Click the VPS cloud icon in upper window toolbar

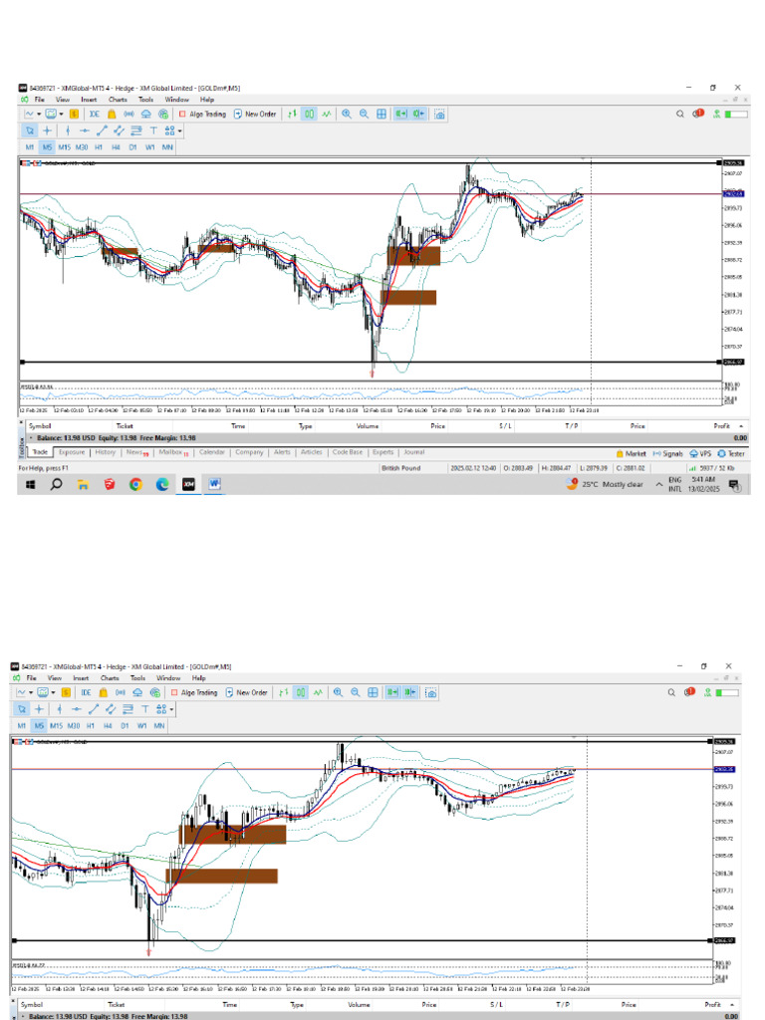pyautogui.click(x=146, y=114)
